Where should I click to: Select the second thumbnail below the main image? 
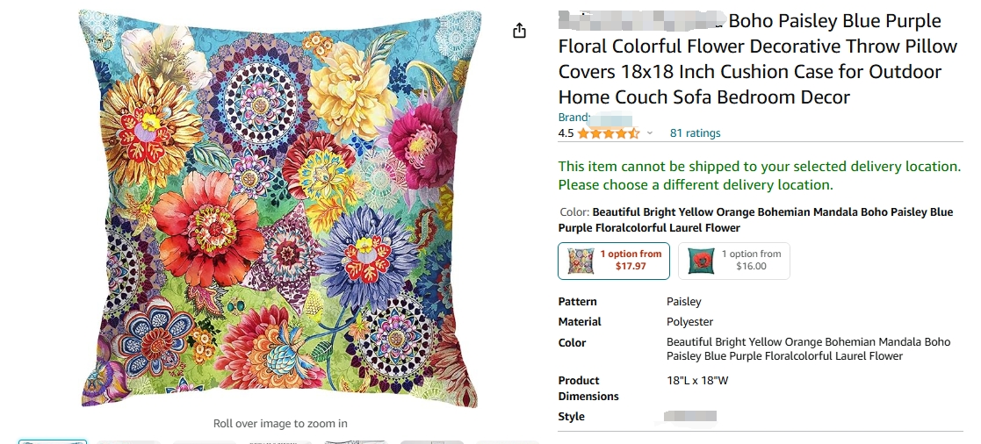129,441
